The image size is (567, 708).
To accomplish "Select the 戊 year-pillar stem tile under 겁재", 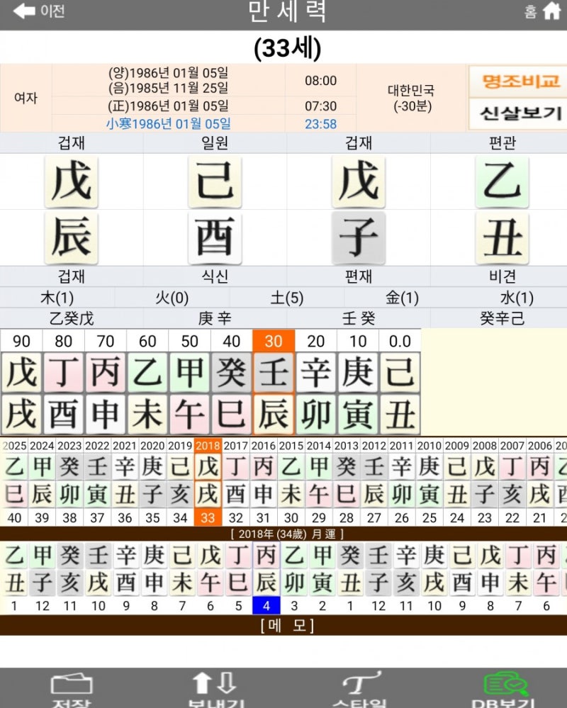I will pos(72,182).
